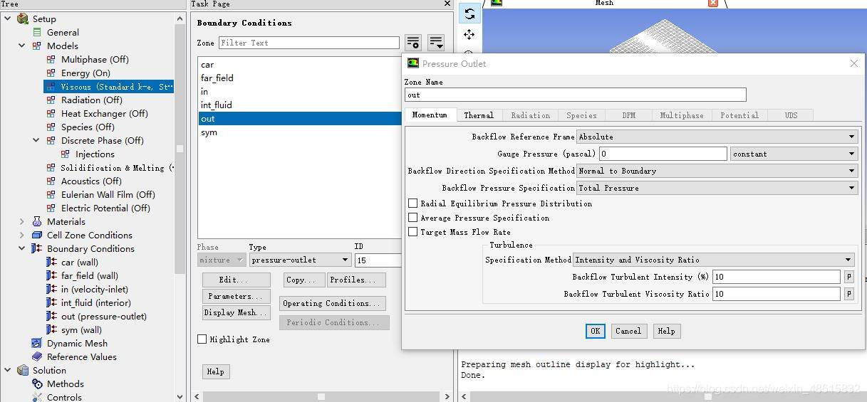Click the Profiles... button
The image size is (867, 402).
pyautogui.click(x=356, y=280)
